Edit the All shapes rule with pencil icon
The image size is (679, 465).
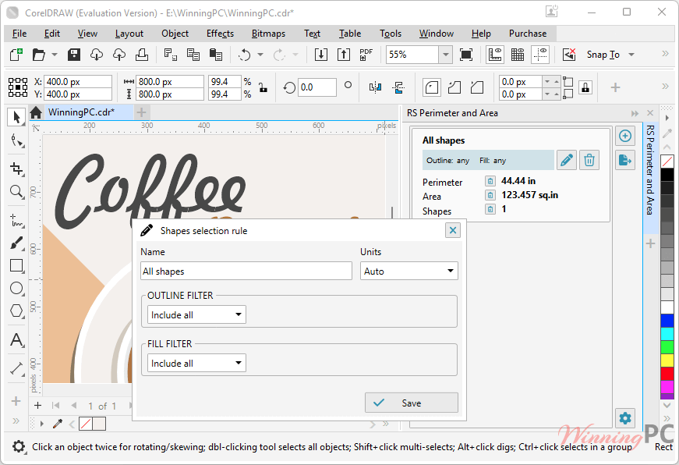(x=567, y=161)
